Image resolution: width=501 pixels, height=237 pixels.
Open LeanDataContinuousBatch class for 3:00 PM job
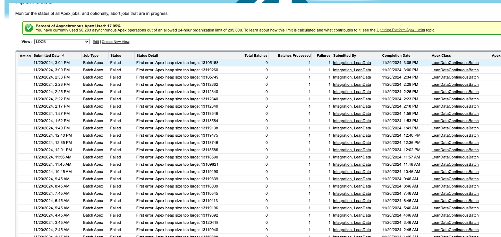click(x=455, y=70)
